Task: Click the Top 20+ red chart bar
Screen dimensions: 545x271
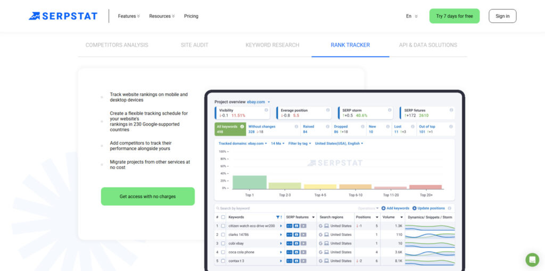Action: [425, 187]
